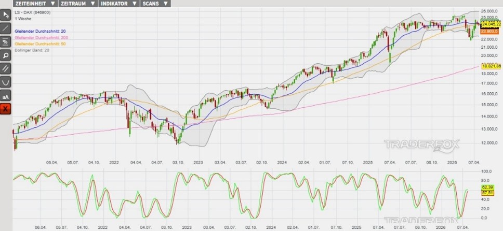Click the yellow 18.821,86 price label
The image size is (503, 231).
click(x=492, y=66)
